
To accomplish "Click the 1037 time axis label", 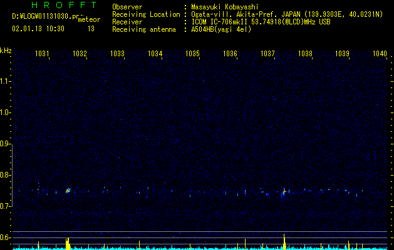I will (x=267, y=53).
